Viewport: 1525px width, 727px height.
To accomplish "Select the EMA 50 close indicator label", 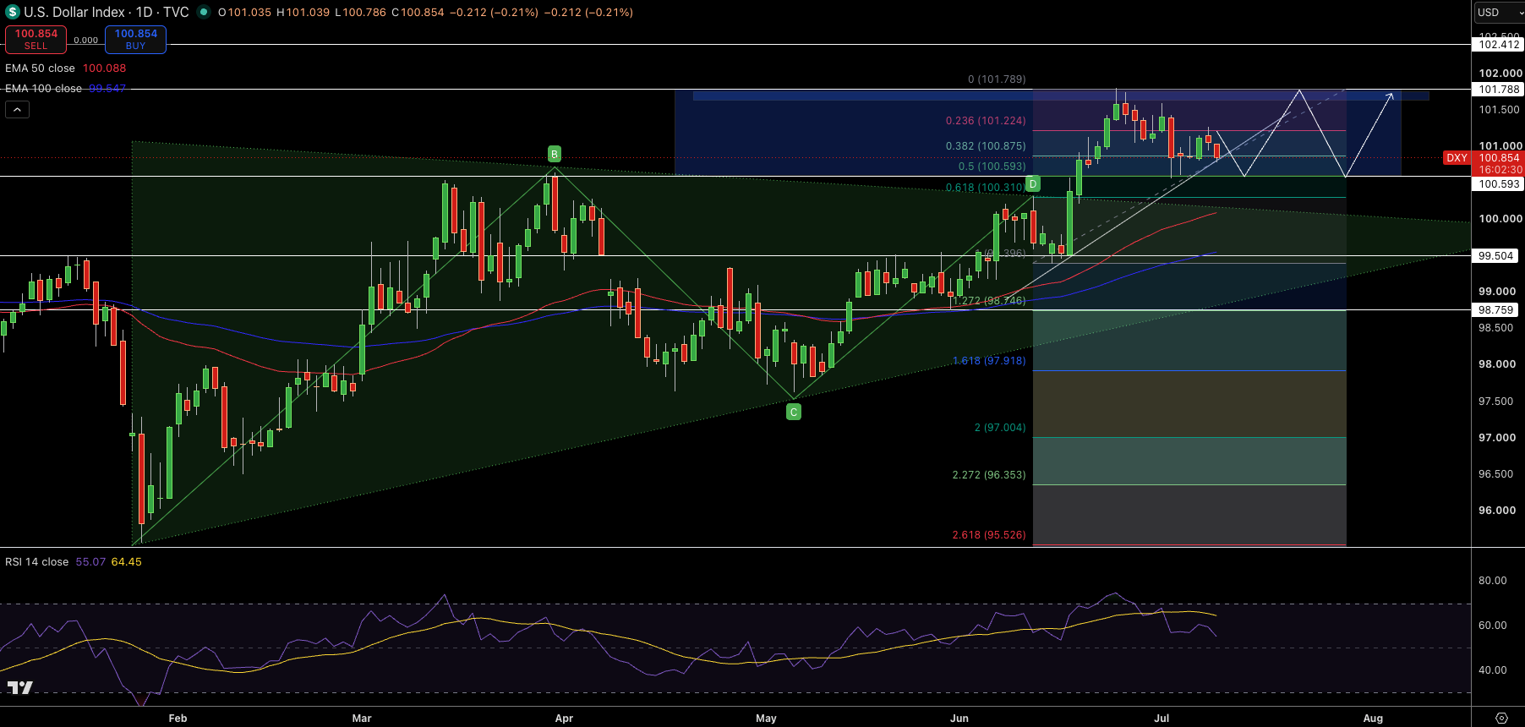I will point(40,68).
